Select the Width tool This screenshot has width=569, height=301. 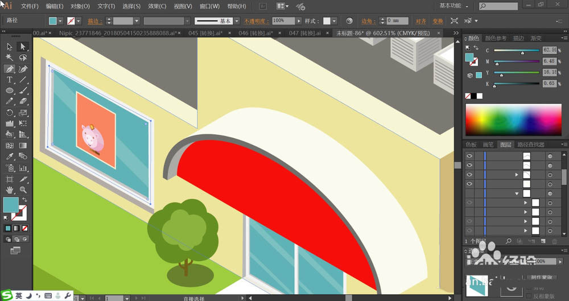10,123
